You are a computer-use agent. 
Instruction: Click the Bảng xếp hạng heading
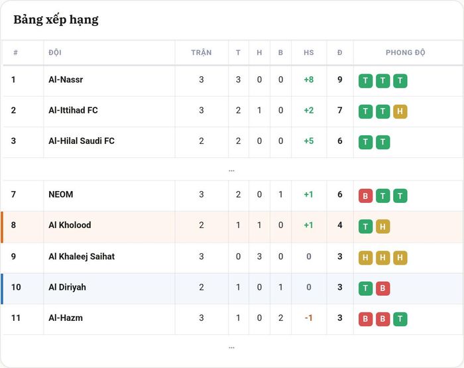pyautogui.click(x=56, y=20)
